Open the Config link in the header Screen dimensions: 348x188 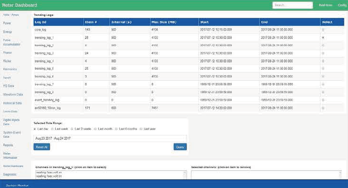tap(342, 5)
